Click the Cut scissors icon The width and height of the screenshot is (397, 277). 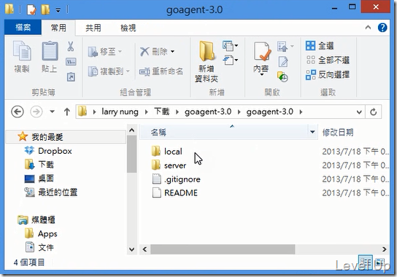pos(71,47)
